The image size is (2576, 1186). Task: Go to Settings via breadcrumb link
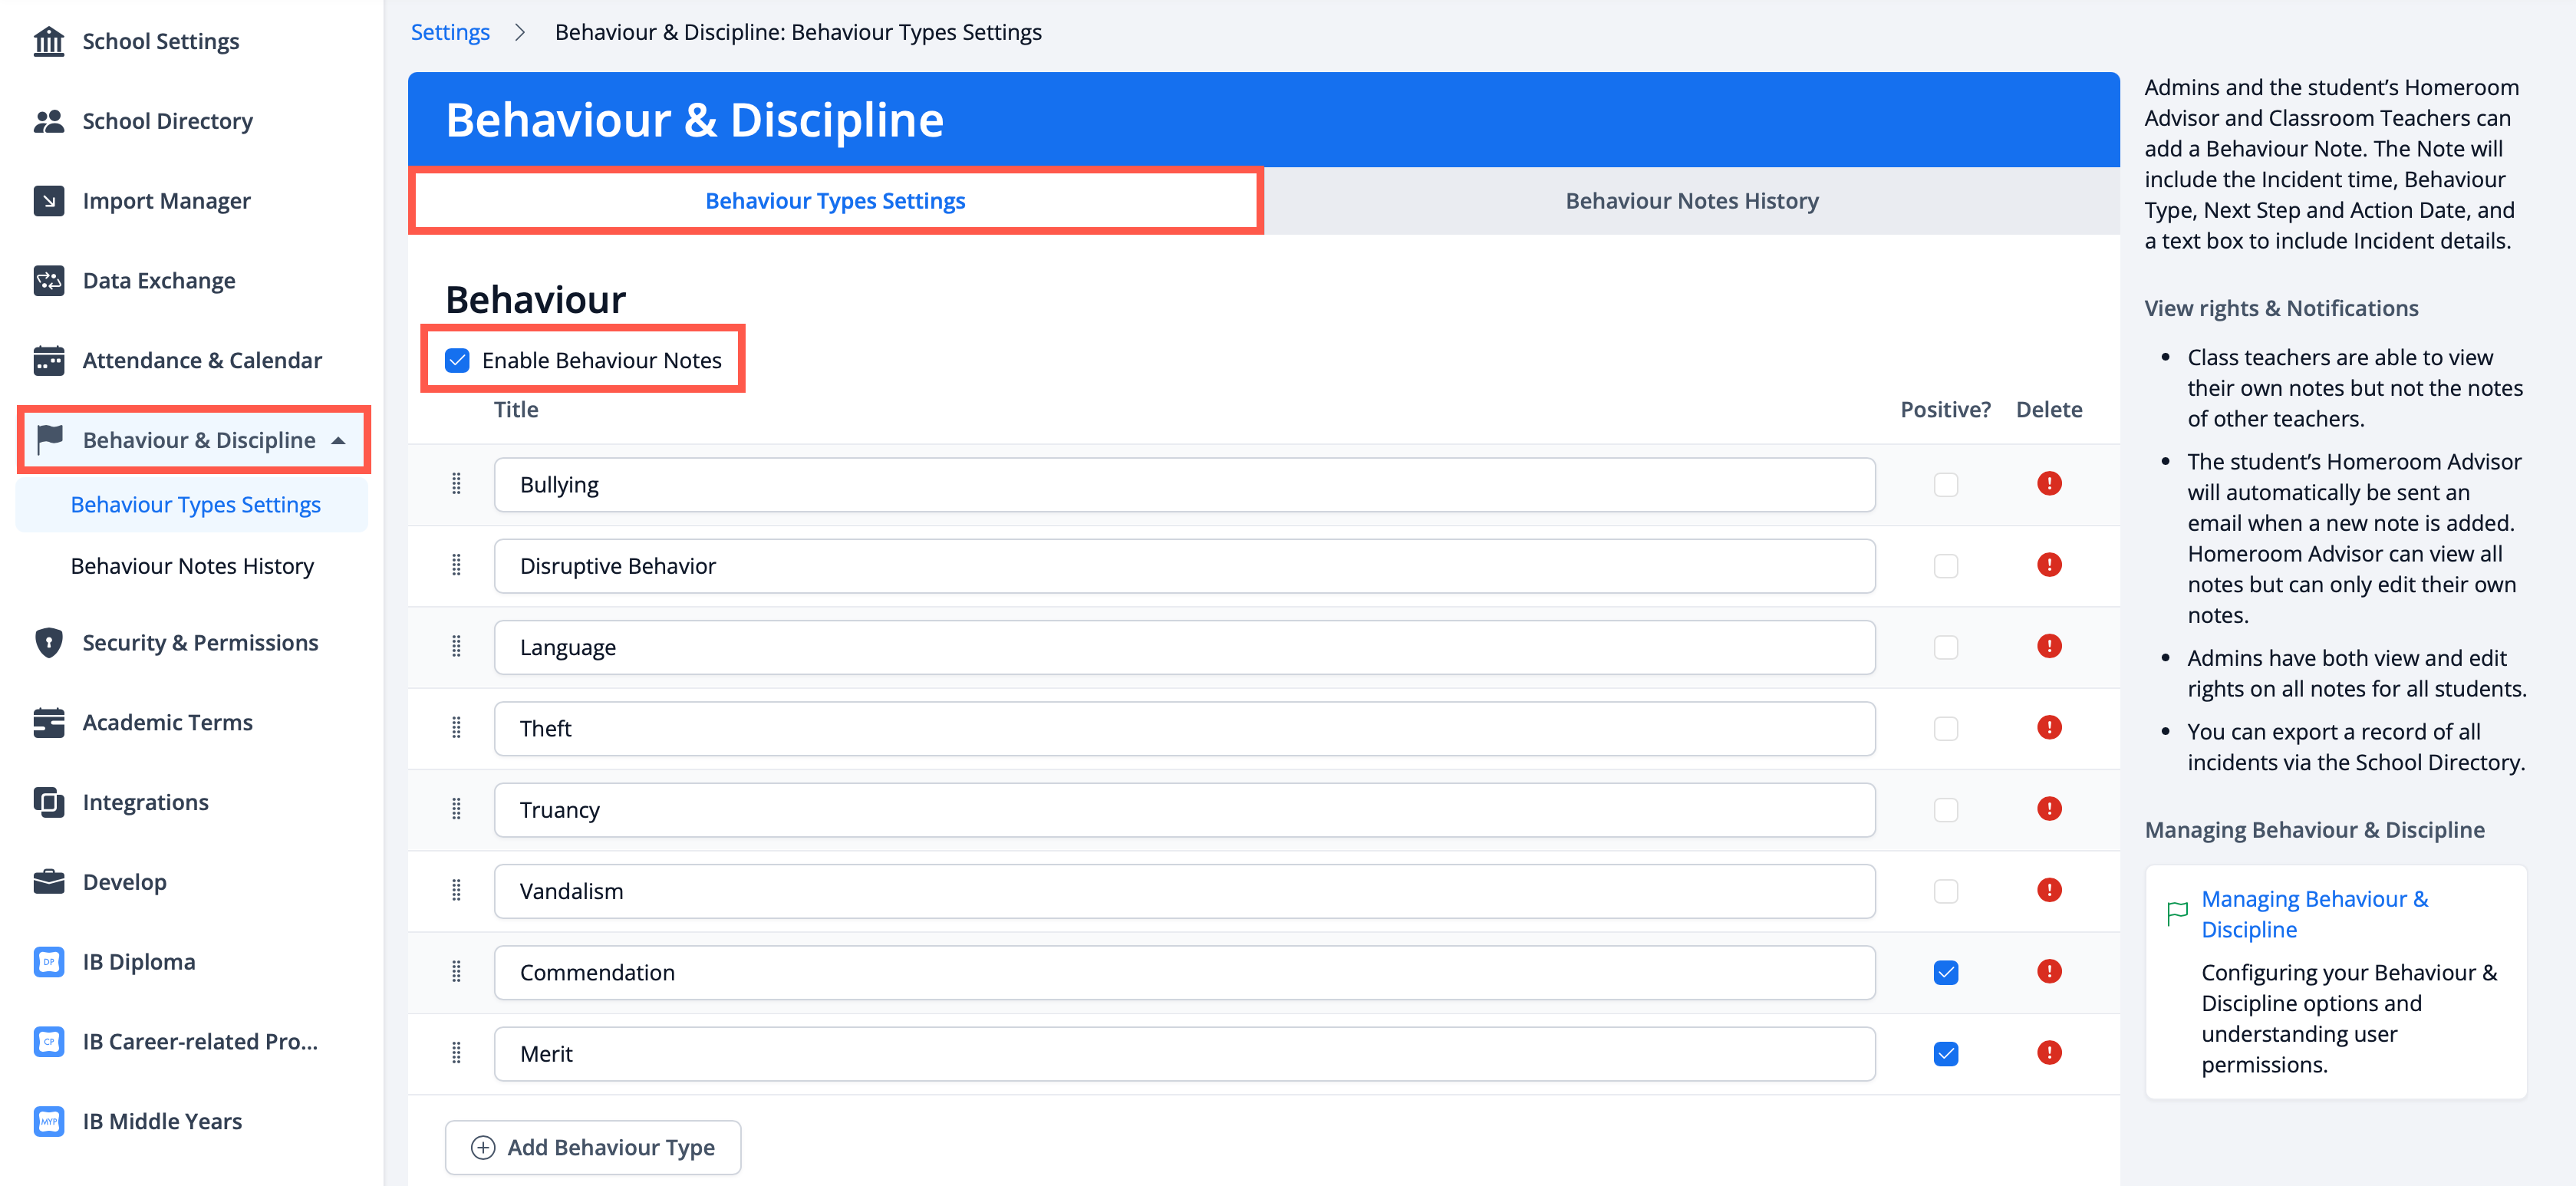[450, 32]
